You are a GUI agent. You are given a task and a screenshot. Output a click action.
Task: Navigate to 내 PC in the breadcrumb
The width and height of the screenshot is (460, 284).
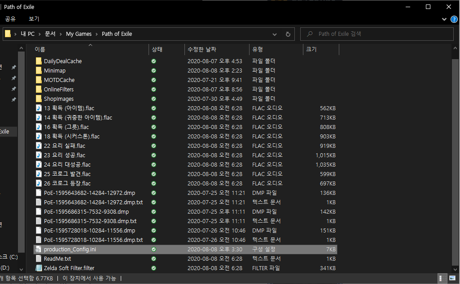[27, 34]
